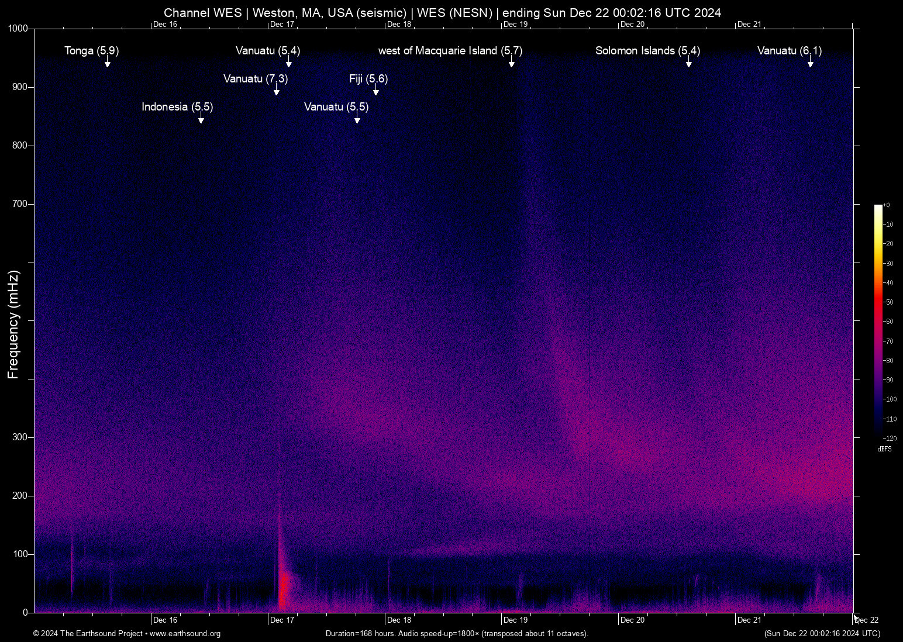Click the Dec 17 date label on bottom axis
Screen dimensions: 903x642
click(x=282, y=620)
